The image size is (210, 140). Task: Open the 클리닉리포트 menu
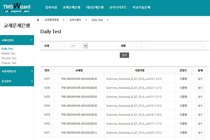click(118, 7)
